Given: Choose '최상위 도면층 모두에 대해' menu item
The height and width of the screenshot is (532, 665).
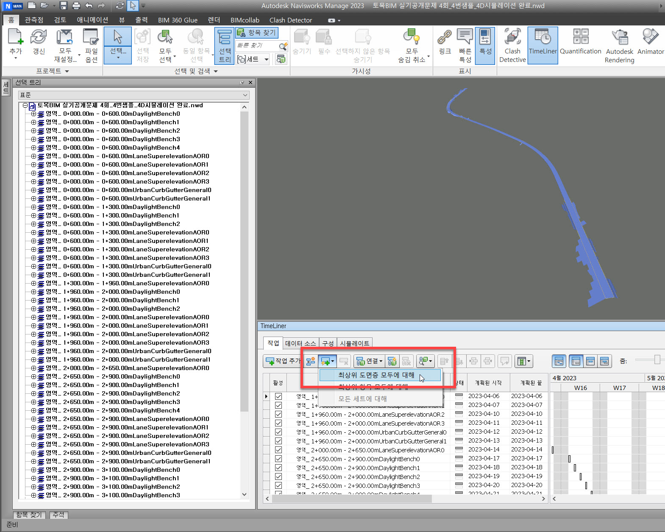Looking at the screenshot, I should pyautogui.click(x=376, y=375).
